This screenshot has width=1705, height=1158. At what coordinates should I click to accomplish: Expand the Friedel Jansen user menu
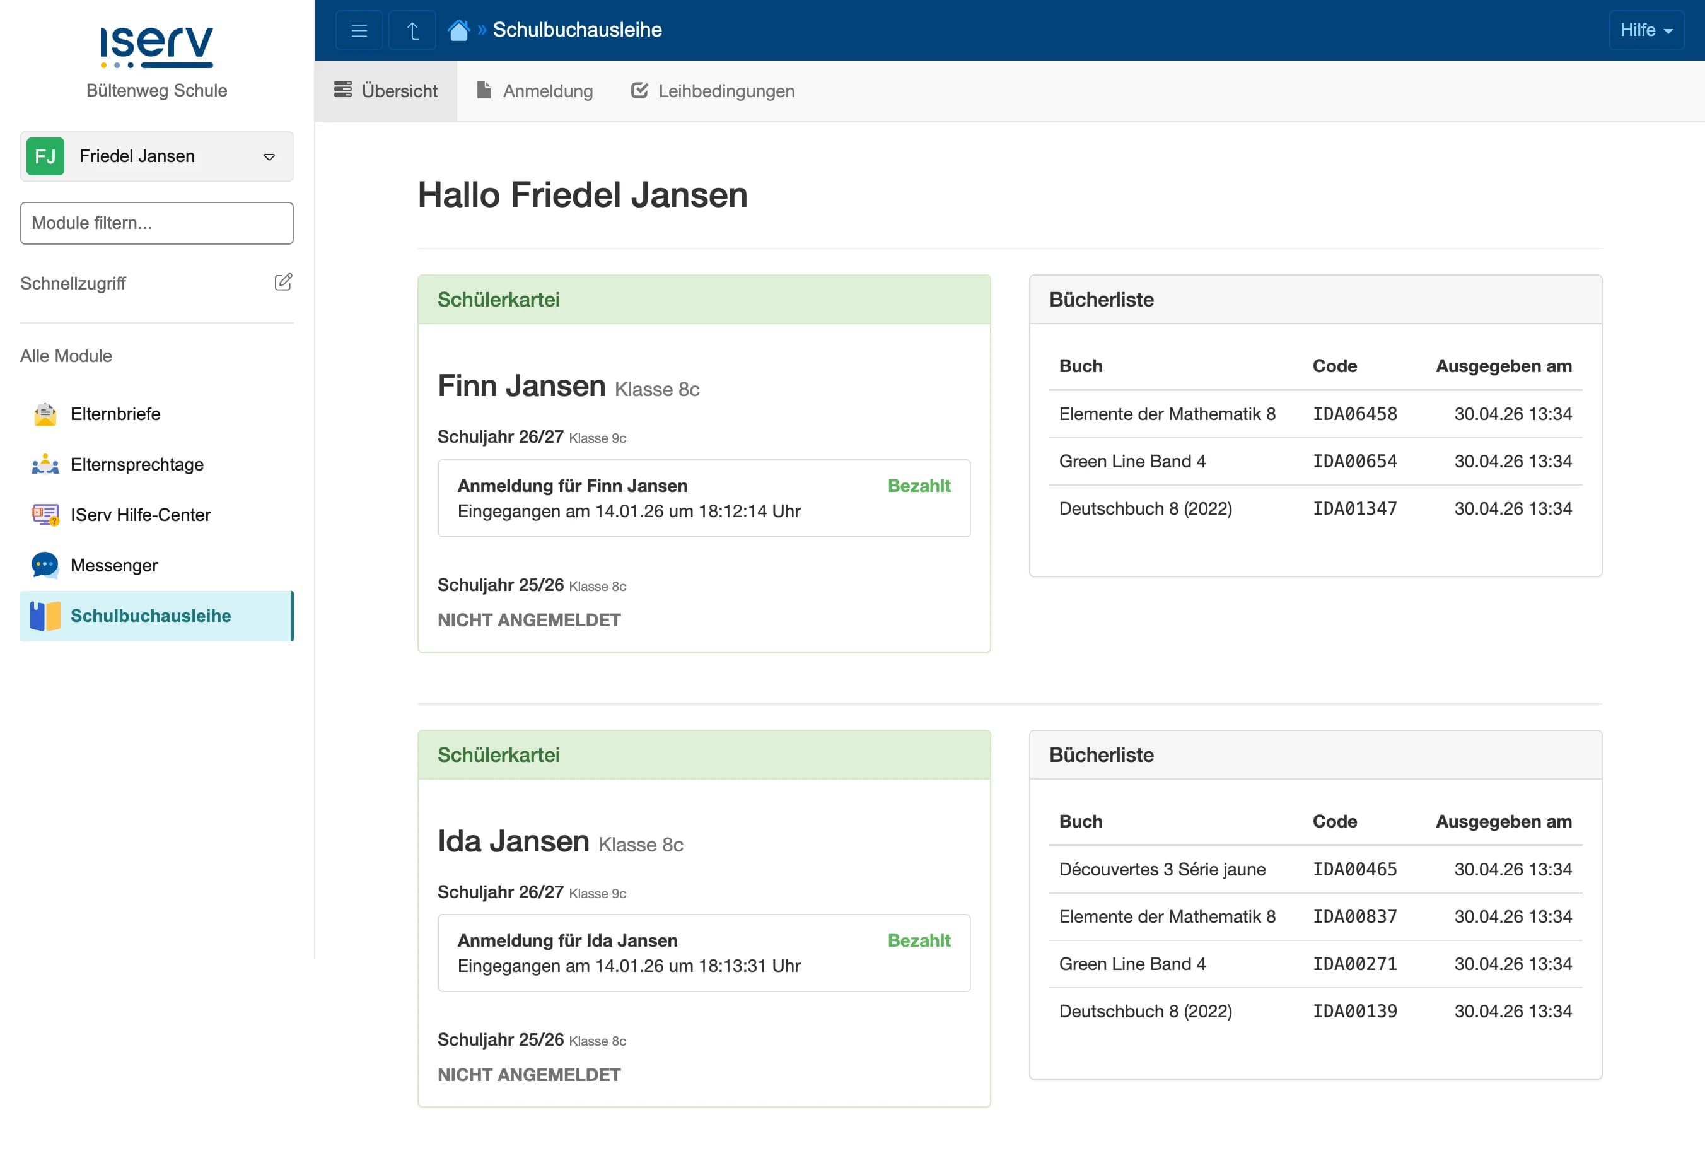pyautogui.click(x=157, y=156)
